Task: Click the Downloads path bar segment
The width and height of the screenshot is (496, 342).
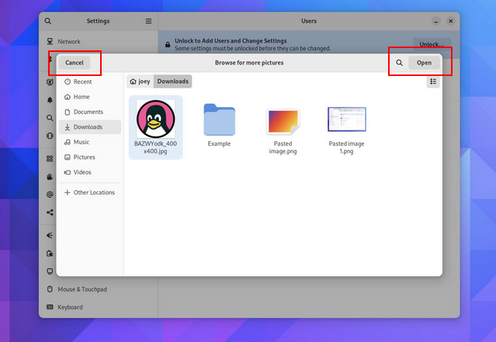Action: tap(173, 81)
